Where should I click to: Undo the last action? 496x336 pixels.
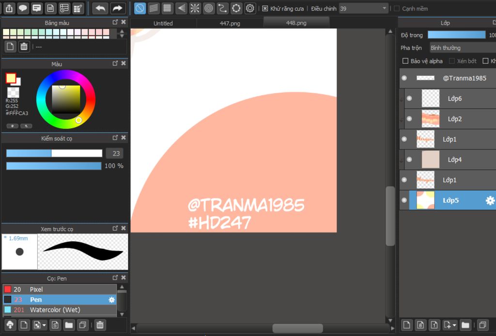pos(100,8)
